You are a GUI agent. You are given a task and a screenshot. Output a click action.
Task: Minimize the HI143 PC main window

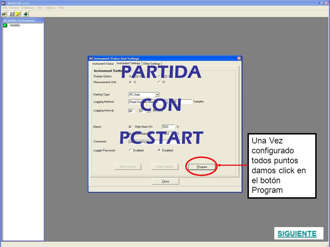(x=318, y=3)
